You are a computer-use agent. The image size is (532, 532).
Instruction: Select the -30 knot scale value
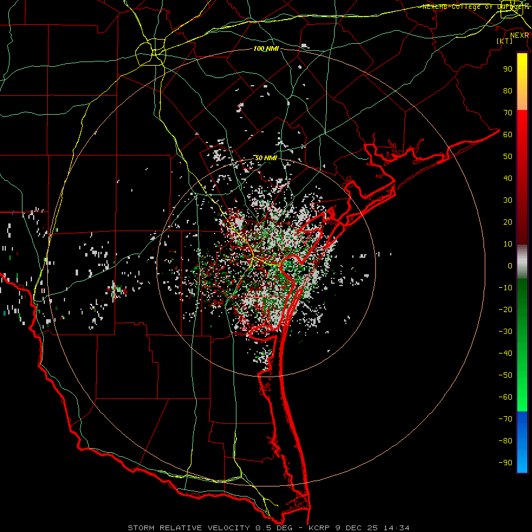coord(505,332)
